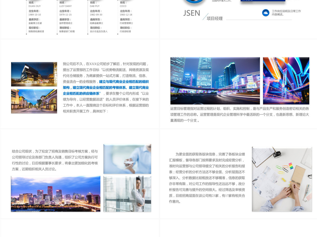Viewport: 317px width, 237px height.
Task: Select the degree text 哈佛金融博士
Action: coord(96,23)
